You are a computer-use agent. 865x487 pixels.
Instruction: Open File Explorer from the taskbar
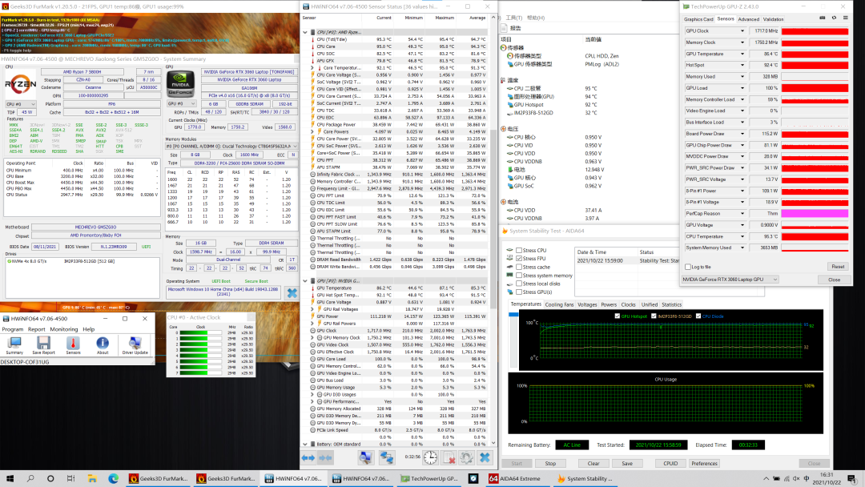[x=92, y=479]
